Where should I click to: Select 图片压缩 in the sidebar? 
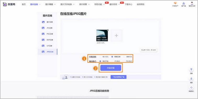49,22
